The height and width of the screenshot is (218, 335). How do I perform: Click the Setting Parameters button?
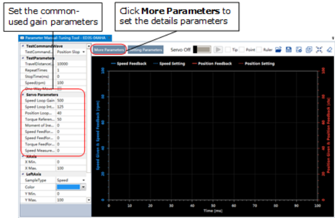[146, 50]
